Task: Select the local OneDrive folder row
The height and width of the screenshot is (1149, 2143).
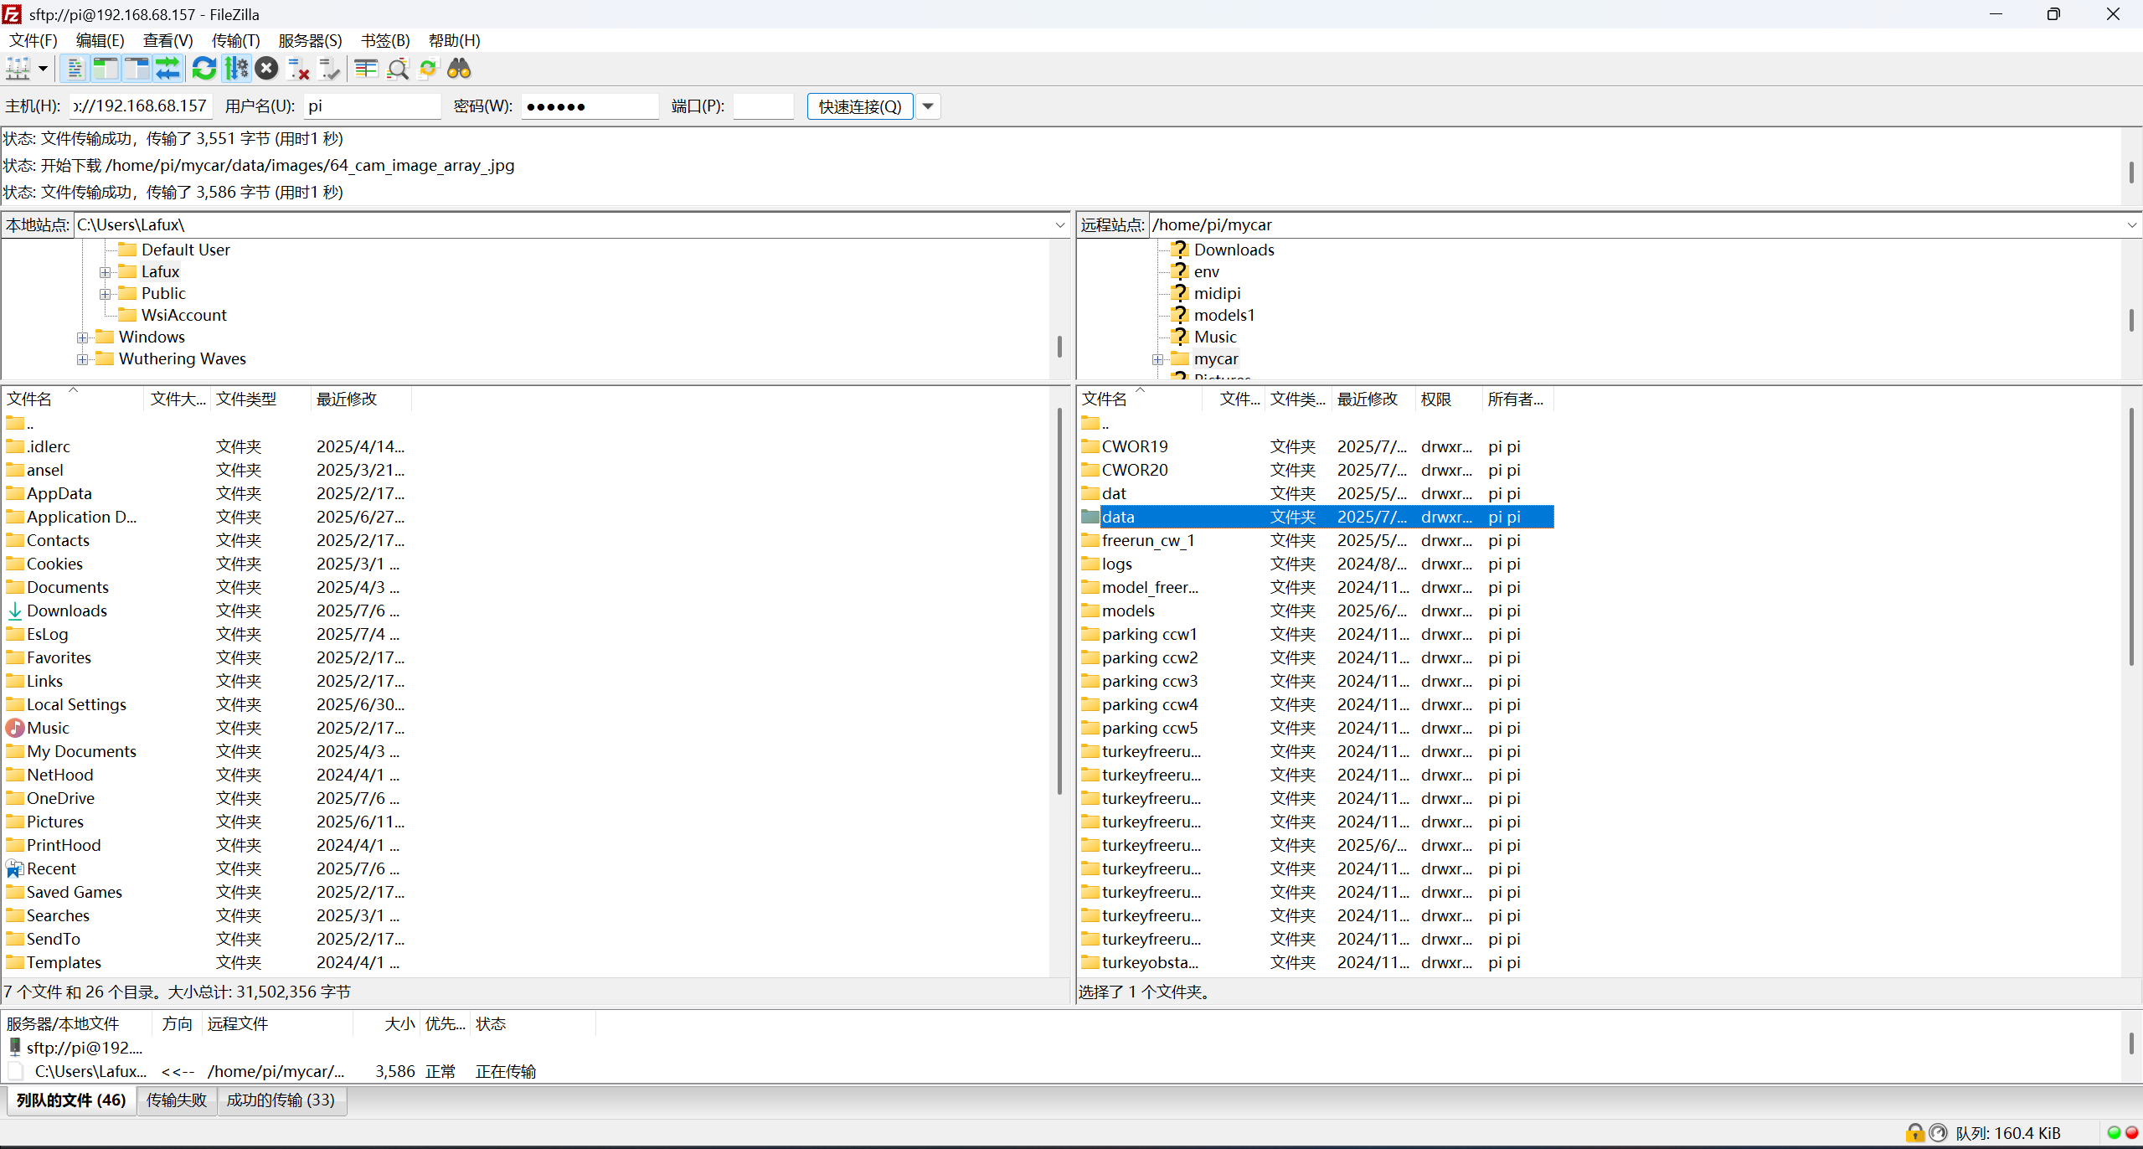Action: pyautogui.click(x=207, y=798)
